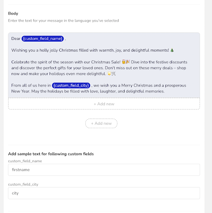Viewport: 212px width, 213px height.
Task: Click the Enter the text for your message hint
Action: click(x=63, y=20)
